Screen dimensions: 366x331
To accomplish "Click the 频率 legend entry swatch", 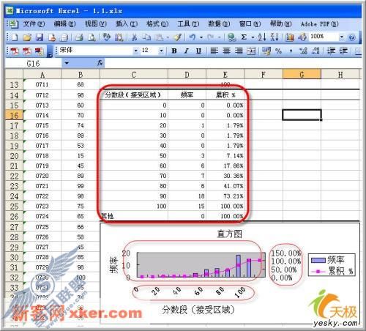I will tap(318, 260).
